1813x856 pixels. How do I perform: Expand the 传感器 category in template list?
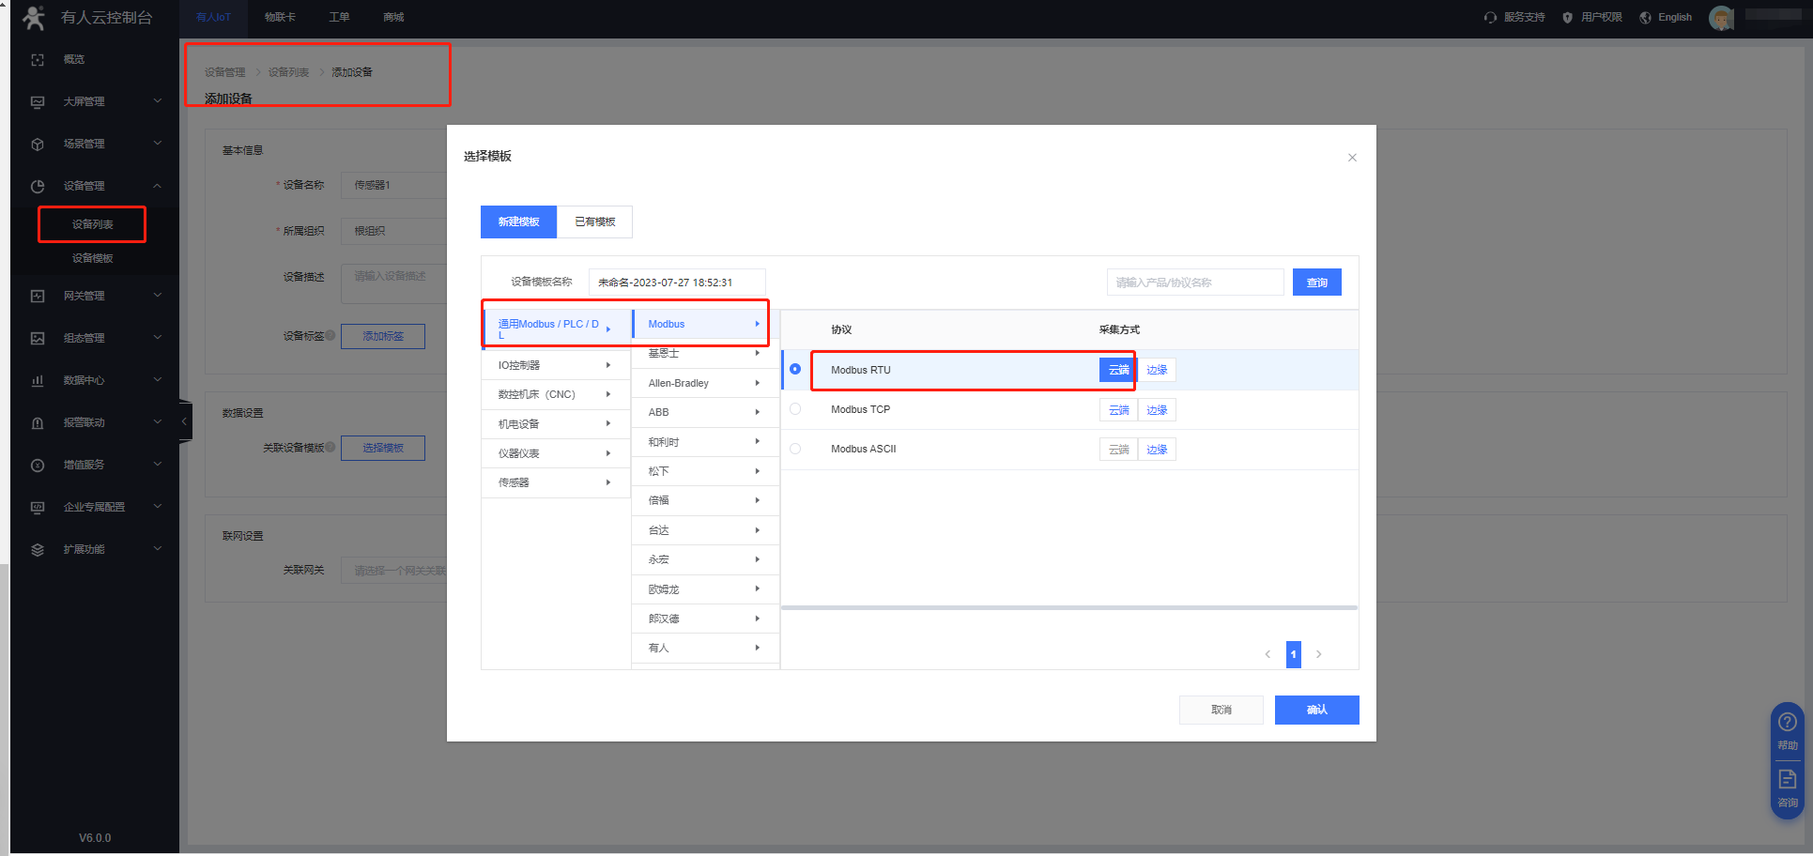(555, 482)
